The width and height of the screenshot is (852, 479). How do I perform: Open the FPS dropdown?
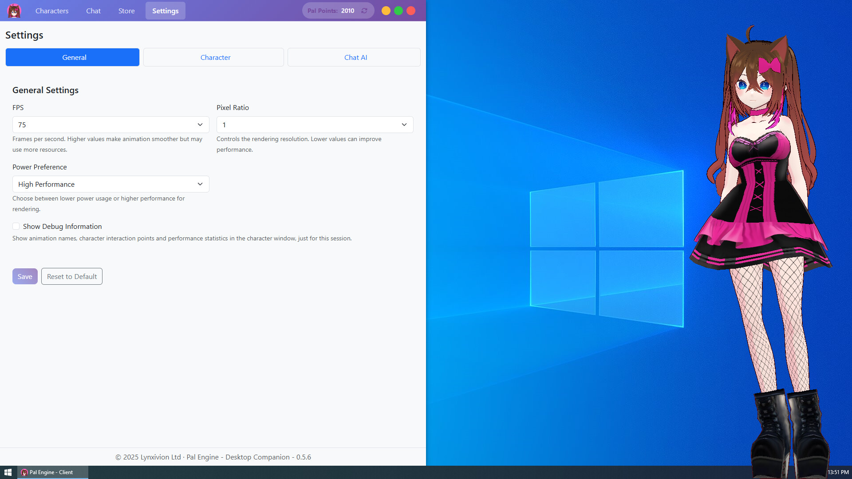[110, 125]
